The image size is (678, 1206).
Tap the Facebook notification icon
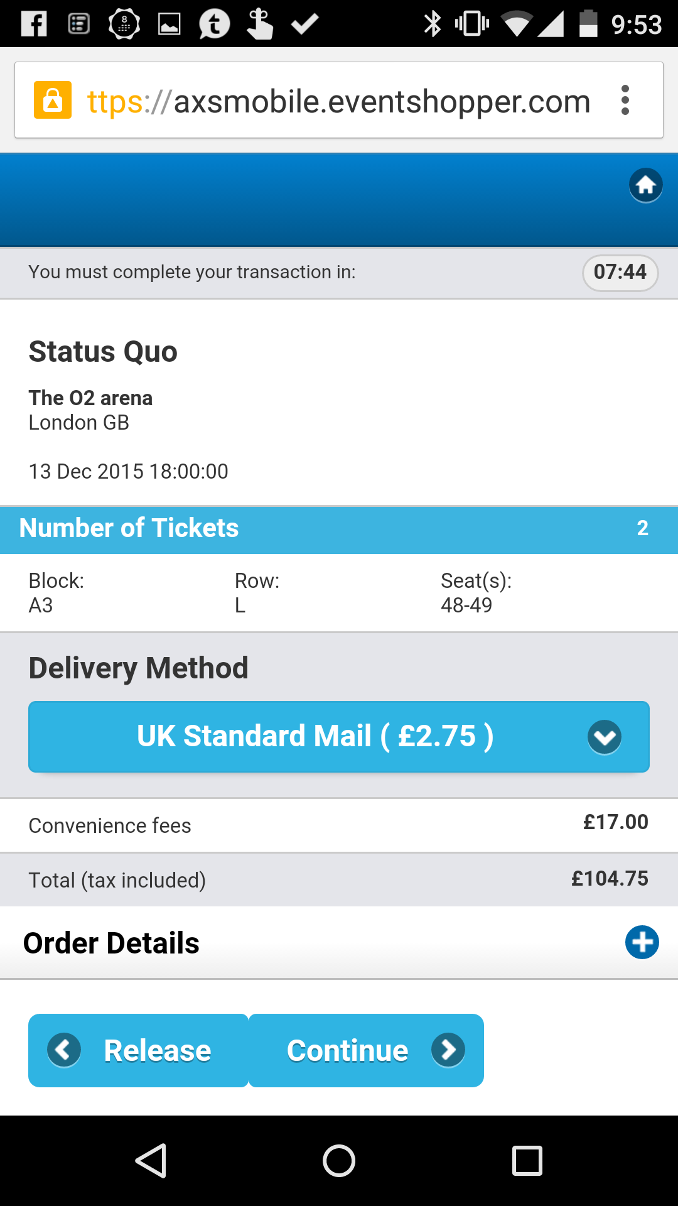coord(34,24)
